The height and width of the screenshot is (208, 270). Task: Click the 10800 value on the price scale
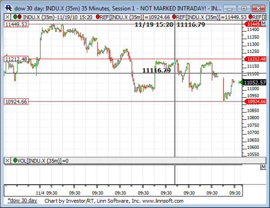253,118
